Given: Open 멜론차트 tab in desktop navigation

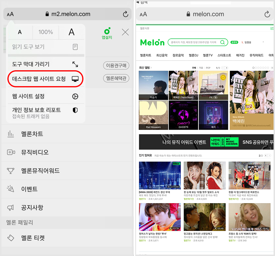Looking at the screenshot, I should (145, 55).
